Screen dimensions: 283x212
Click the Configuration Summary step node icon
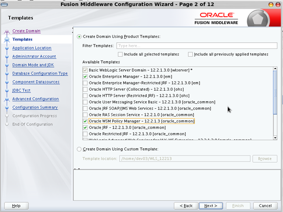(7, 108)
